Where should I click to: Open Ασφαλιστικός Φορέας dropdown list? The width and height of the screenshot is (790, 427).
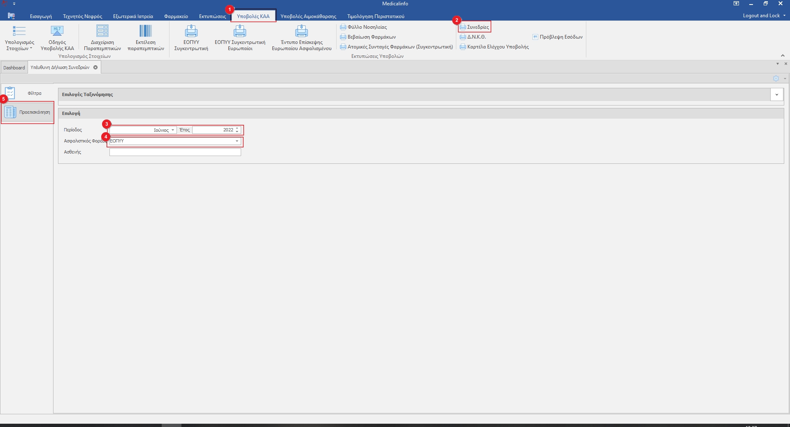point(237,141)
